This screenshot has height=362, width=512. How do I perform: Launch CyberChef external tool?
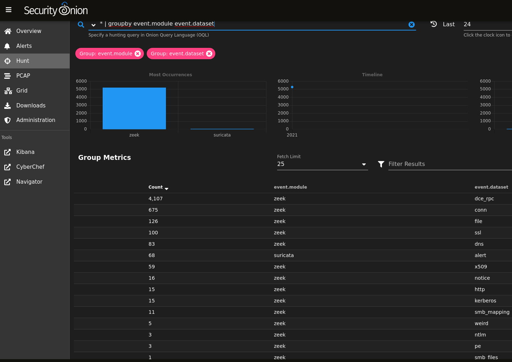click(x=35, y=167)
